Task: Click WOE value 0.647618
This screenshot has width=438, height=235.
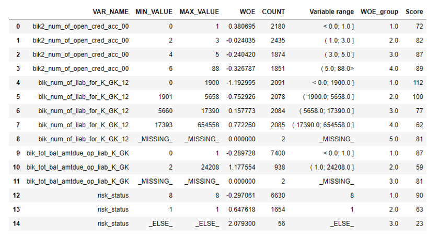Action: tap(241, 209)
